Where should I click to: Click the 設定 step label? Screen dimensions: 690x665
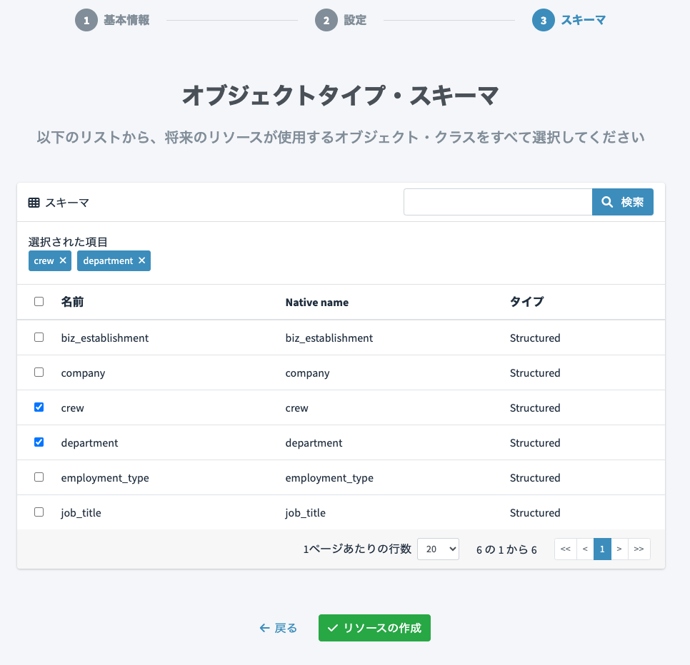(x=355, y=20)
